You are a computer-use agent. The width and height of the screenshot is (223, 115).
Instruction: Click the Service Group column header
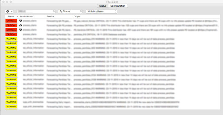click(26, 16)
